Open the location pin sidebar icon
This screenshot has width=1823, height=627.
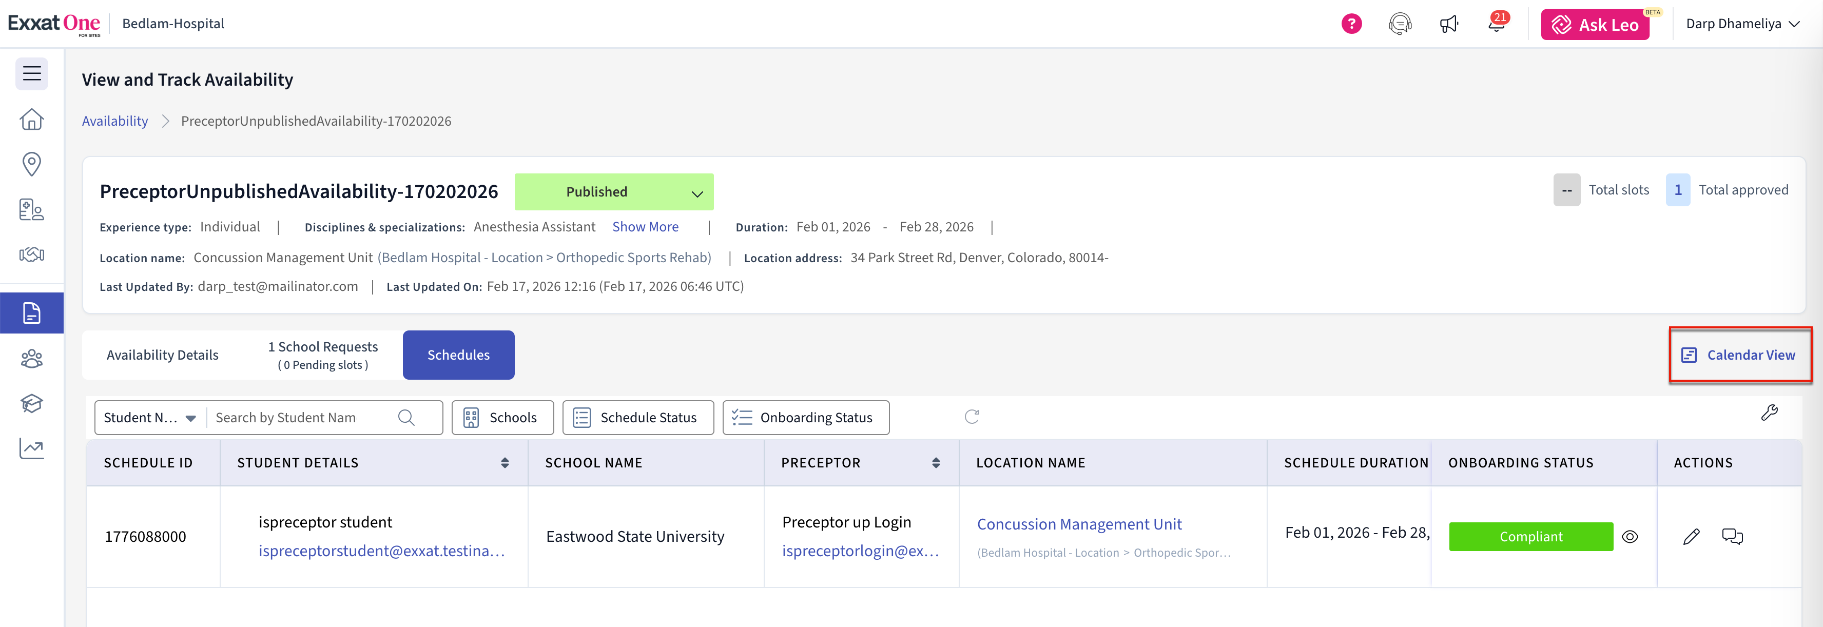[32, 164]
